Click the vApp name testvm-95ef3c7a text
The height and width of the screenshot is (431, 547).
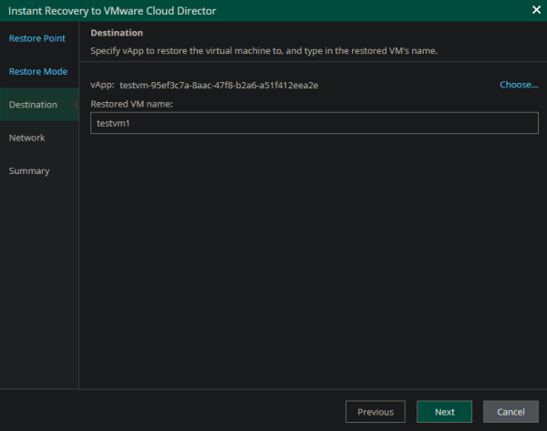[x=219, y=86]
